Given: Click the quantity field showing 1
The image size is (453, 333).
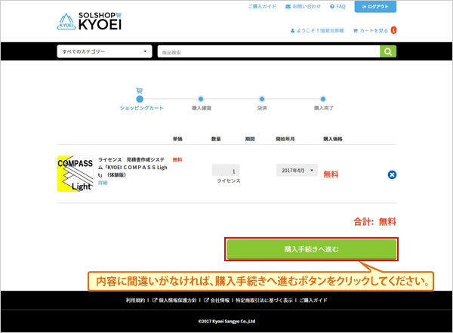Looking at the screenshot, I should [226, 170].
